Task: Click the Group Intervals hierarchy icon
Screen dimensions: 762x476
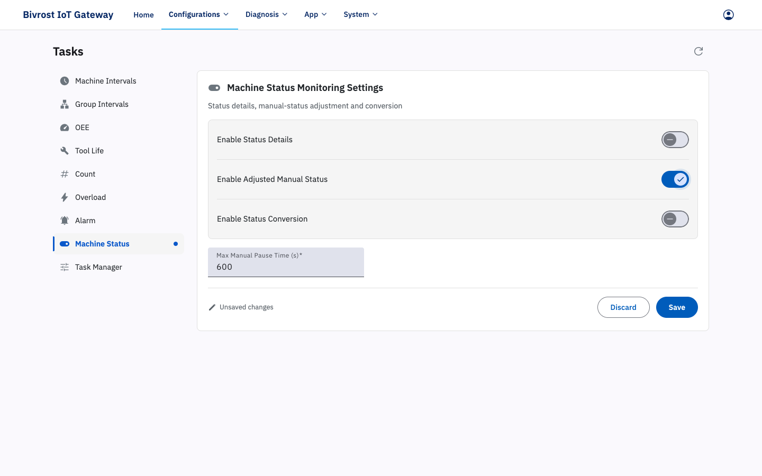Action: [x=65, y=104]
